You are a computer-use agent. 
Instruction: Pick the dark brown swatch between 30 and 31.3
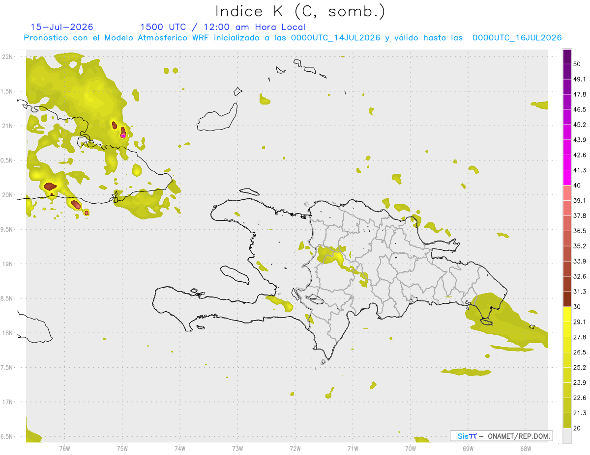point(567,299)
